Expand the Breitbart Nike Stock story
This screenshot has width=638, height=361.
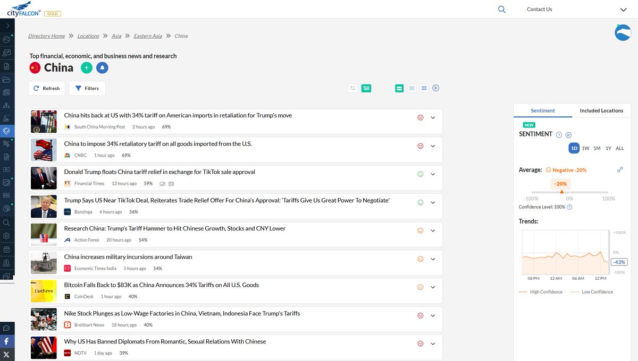[433, 315]
